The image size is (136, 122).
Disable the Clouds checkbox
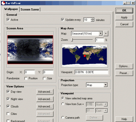coord(8,106)
